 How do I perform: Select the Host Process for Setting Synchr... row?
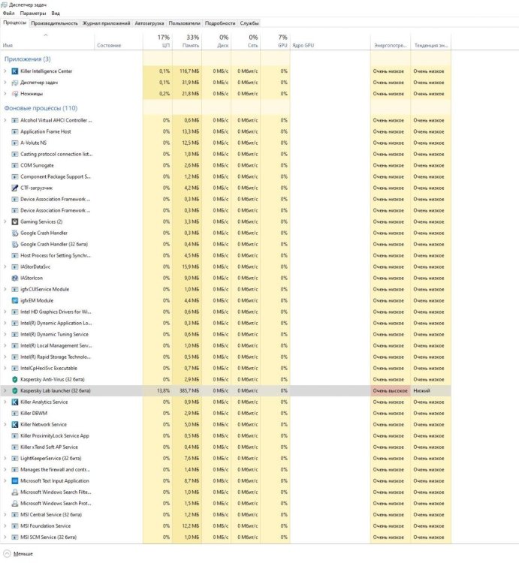pos(225,256)
